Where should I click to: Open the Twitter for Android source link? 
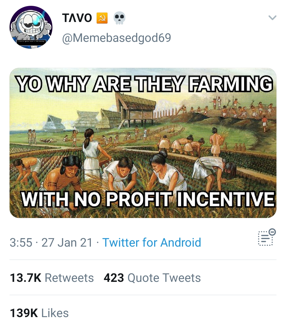pyautogui.click(x=152, y=243)
